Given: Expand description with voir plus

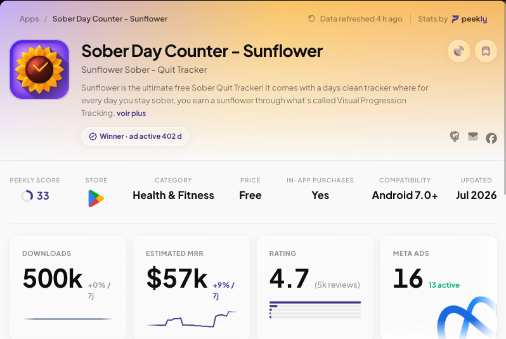Looking at the screenshot, I should (131, 113).
